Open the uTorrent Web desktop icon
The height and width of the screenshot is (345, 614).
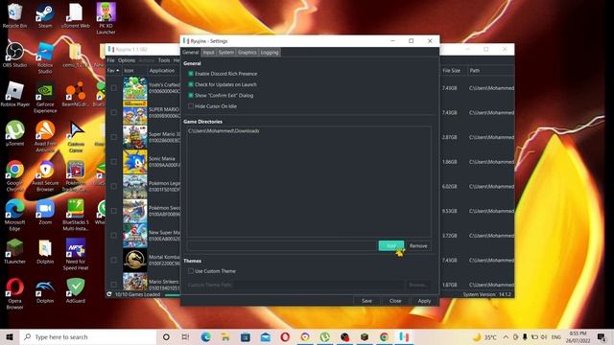(76, 15)
